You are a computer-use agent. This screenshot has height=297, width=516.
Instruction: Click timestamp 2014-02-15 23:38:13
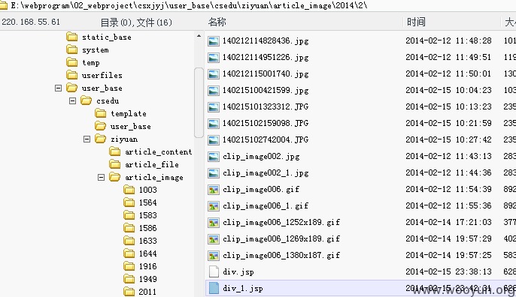(448, 271)
